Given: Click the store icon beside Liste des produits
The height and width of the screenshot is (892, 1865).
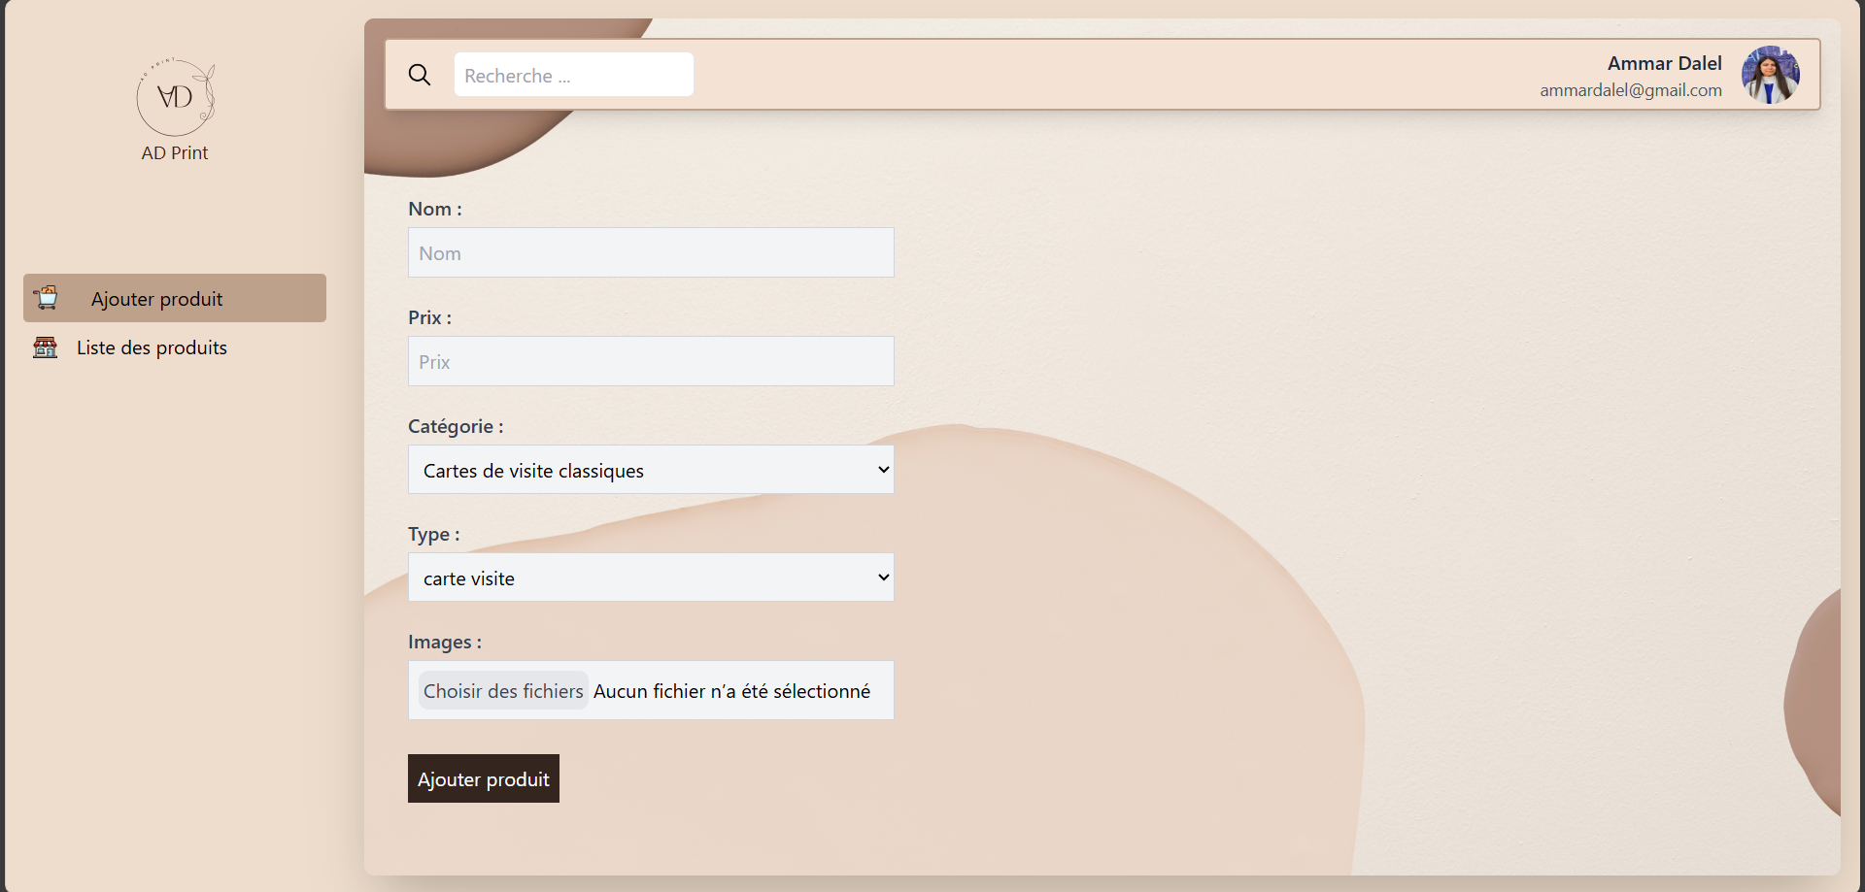Looking at the screenshot, I should 46,347.
